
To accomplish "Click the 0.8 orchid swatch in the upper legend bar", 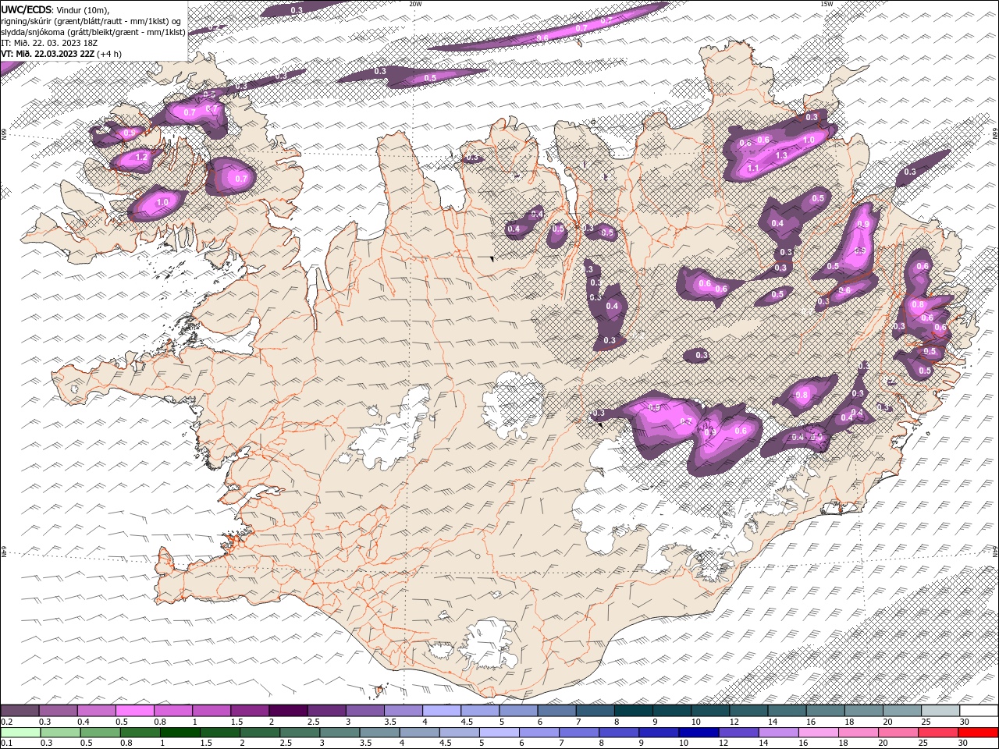I will coord(173,711).
